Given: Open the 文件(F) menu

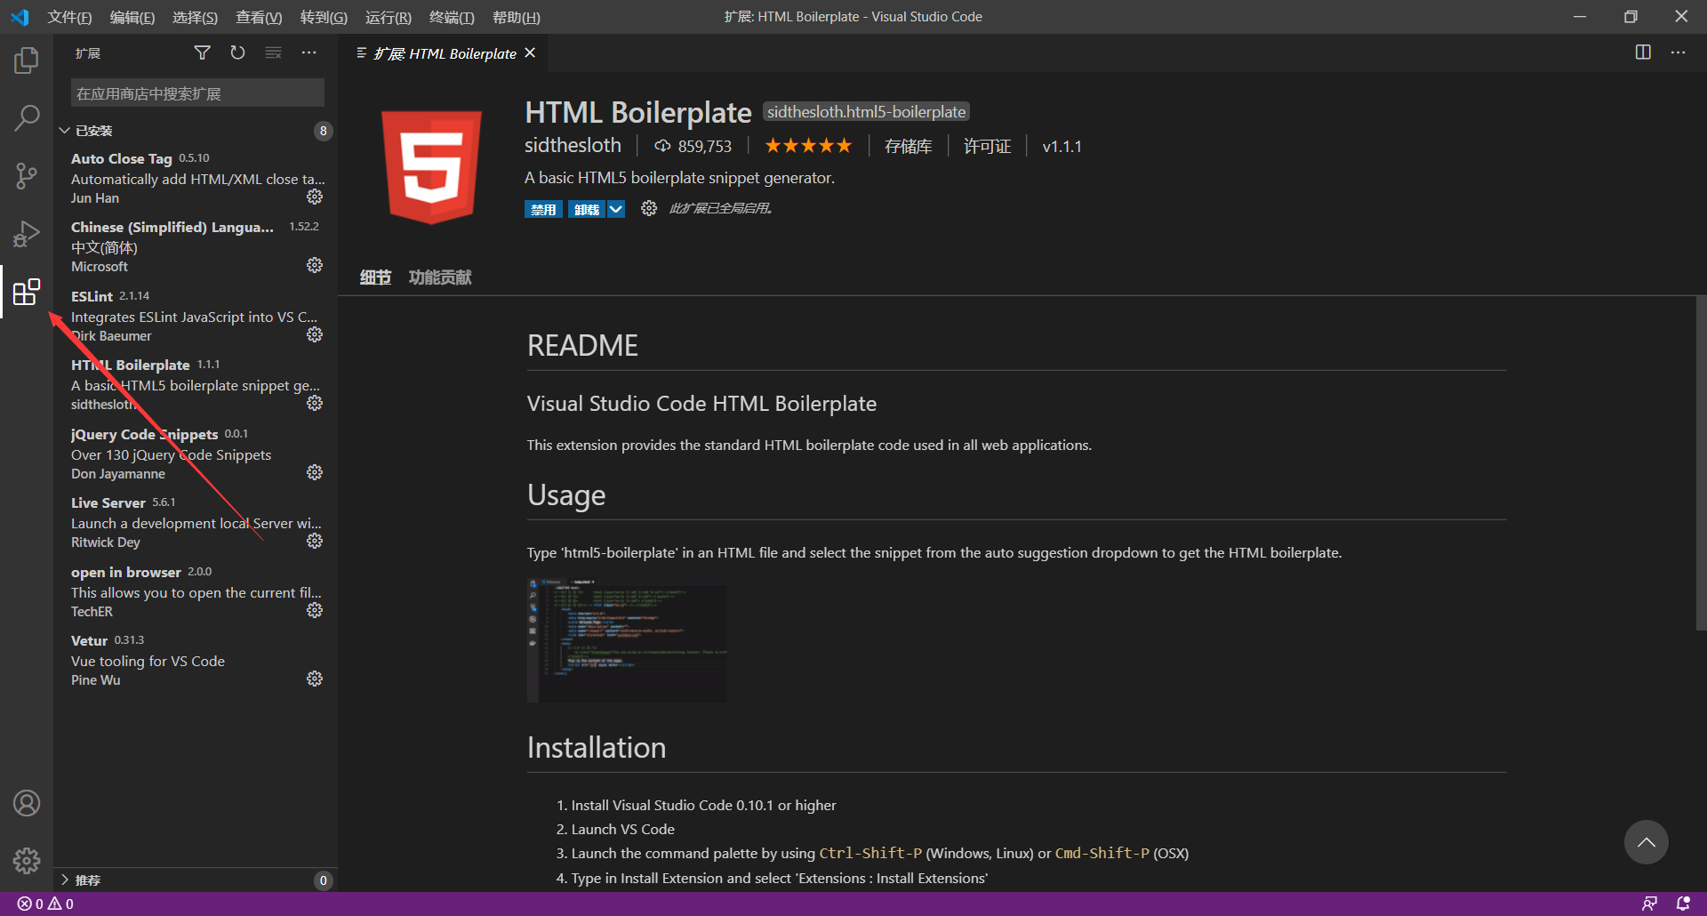Looking at the screenshot, I should tap(69, 17).
